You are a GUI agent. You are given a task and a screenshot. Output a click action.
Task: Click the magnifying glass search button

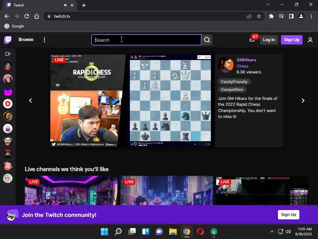click(207, 40)
